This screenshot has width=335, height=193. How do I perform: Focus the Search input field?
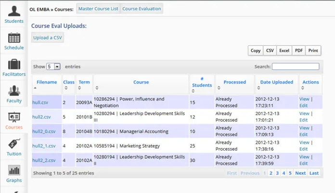[x=295, y=67]
